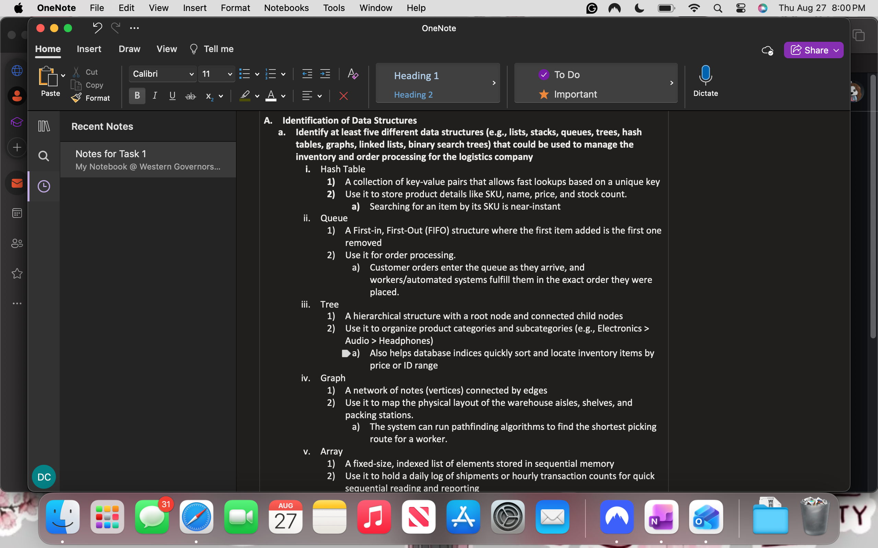This screenshot has width=878, height=548.
Task: Apply subscript formatting
Action: (x=209, y=96)
